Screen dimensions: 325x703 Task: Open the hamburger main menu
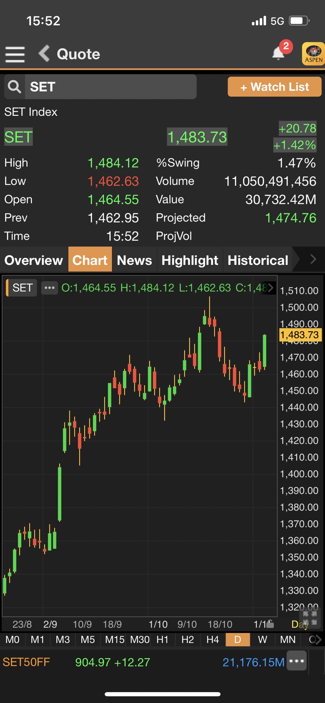click(x=15, y=55)
